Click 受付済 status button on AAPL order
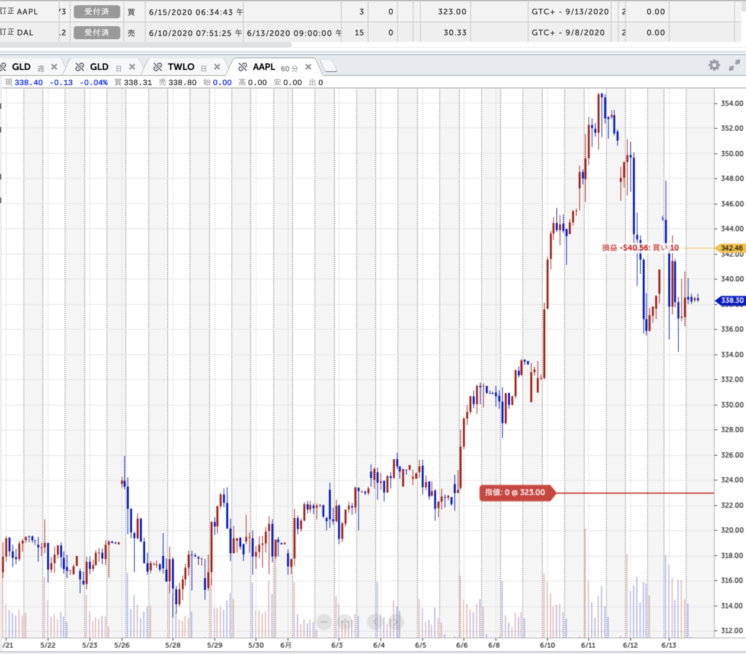The width and height of the screenshot is (746, 654). tap(96, 12)
